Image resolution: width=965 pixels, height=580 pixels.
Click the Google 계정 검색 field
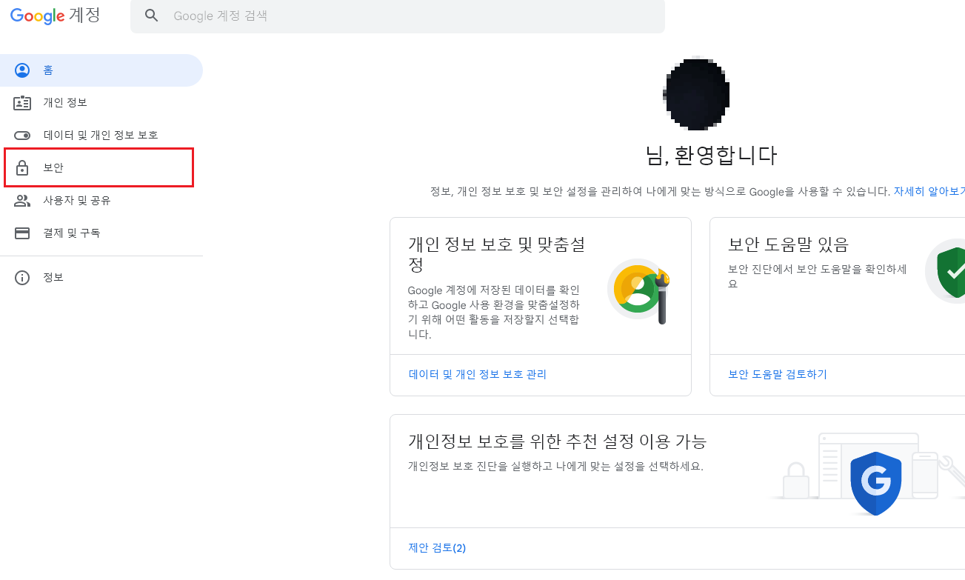pyautogui.click(x=398, y=16)
